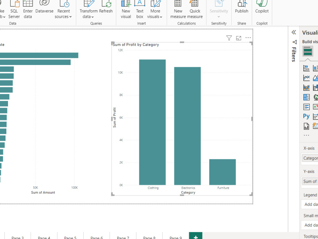Click the 'Category' x-axis title
The width and height of the screenshot is (318, 239).
[x=188, y=192]
